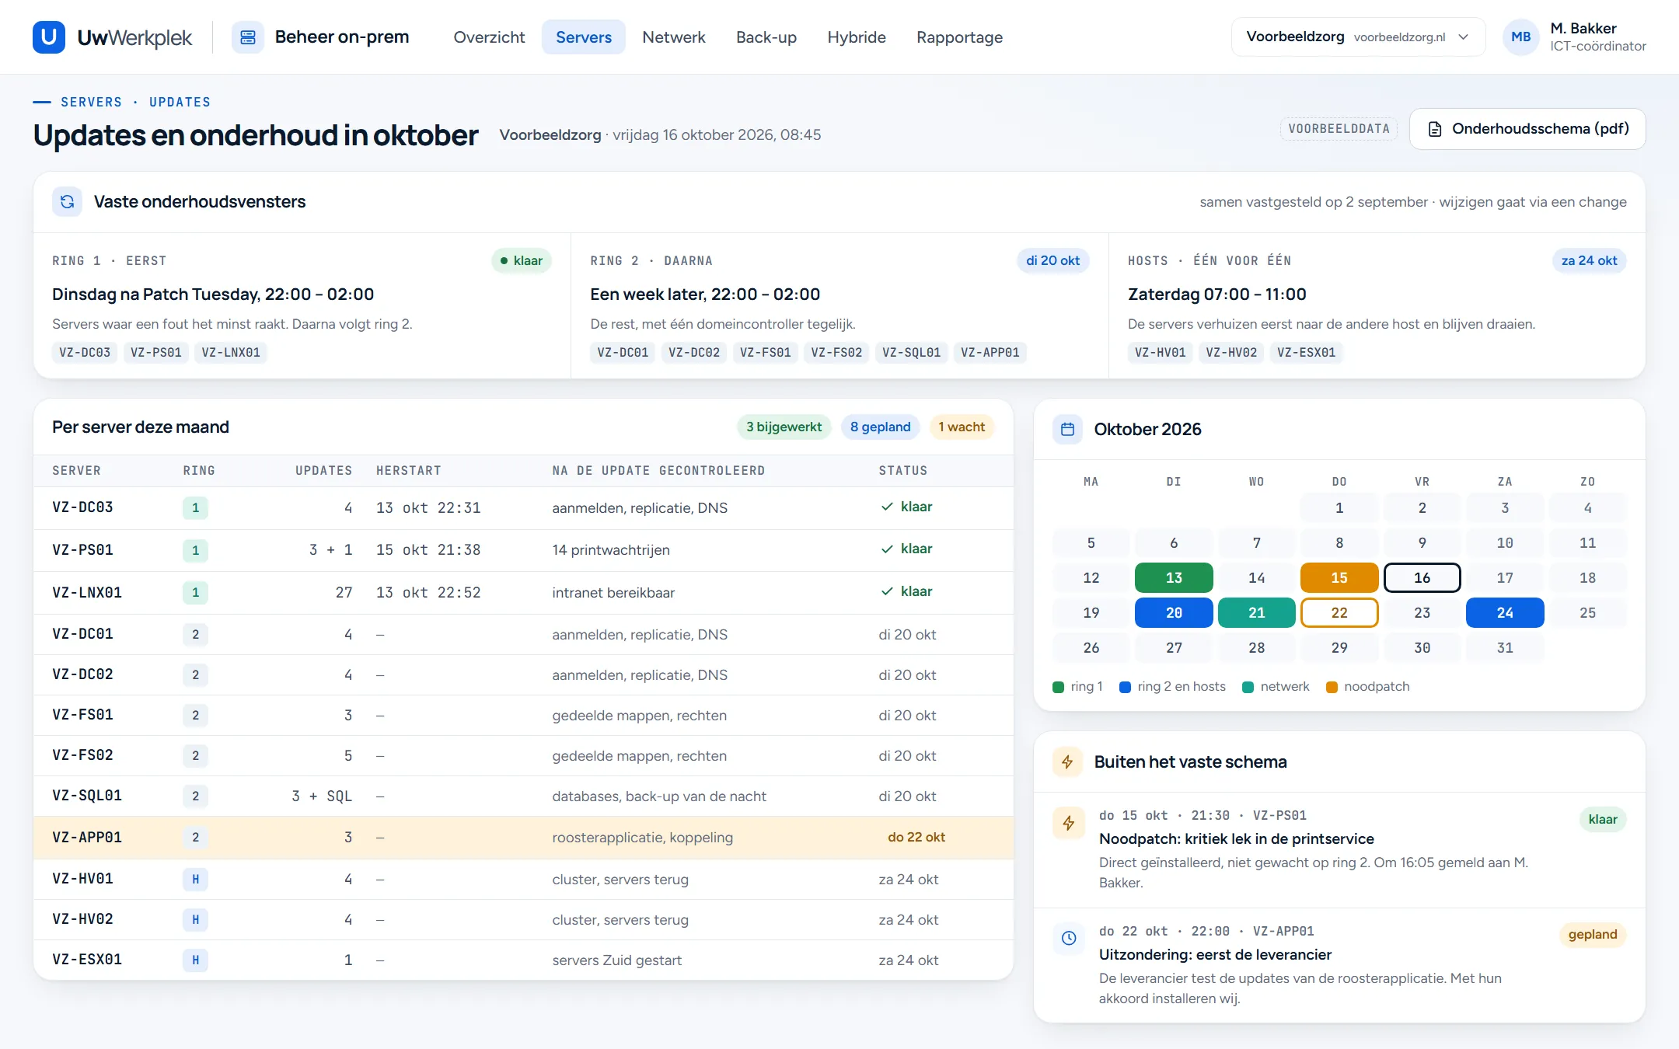This screenshot has height=1049, width=1679.
Task: Click the Beheer on-prem server icon
Action: pos(248,37)
